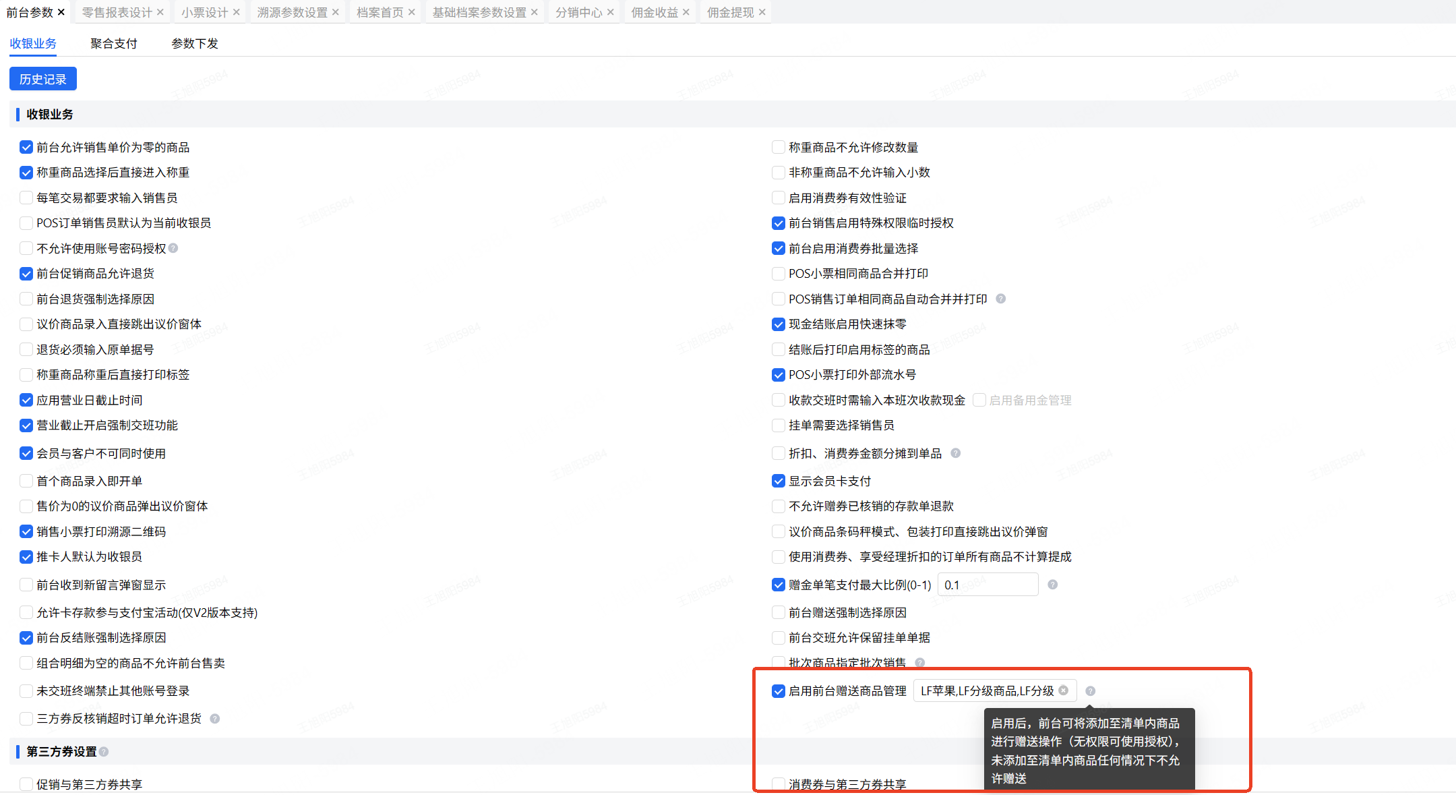Click help icon beside 折扣、消费券金额分摊到单品

[x=955, y=453]
